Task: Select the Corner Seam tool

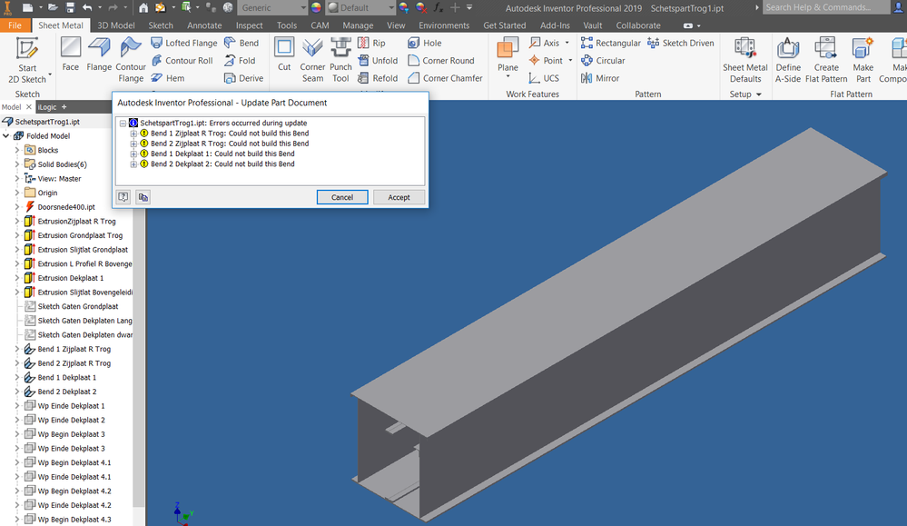Action: pyautogui.click(x=312, y=60)
